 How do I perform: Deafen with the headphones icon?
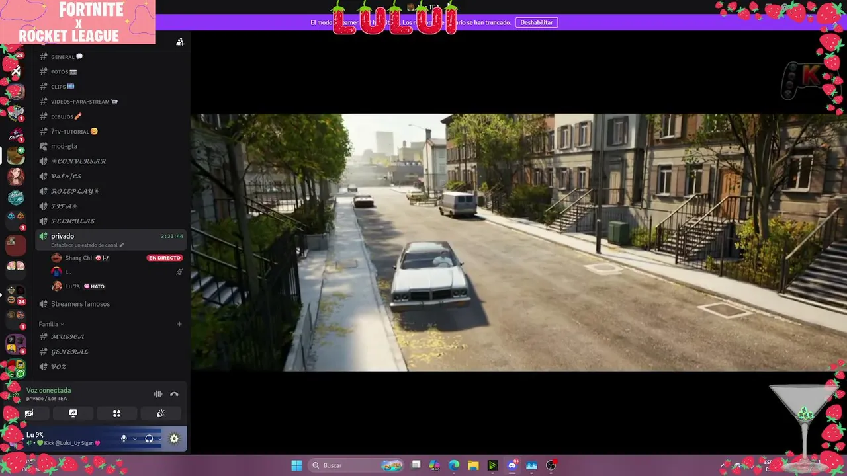pos(149,438)
